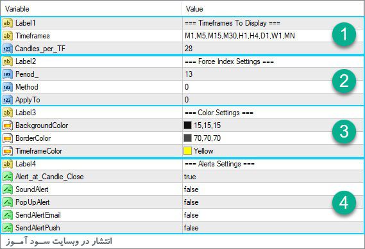Click the color icon beside TimeframeColor
The width and height of the screenshot is (365, 249).
tap(8, 151)
